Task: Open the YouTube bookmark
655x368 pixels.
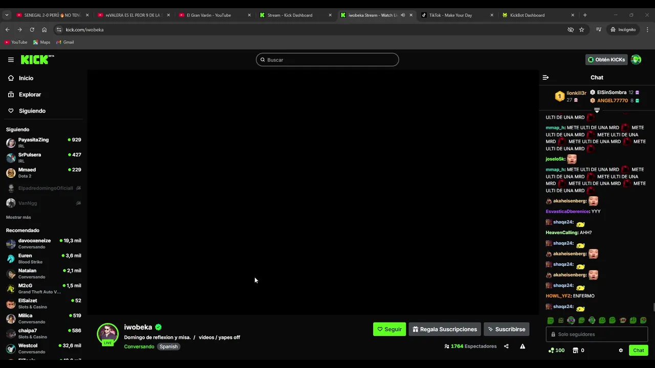Action: (16, 42)
